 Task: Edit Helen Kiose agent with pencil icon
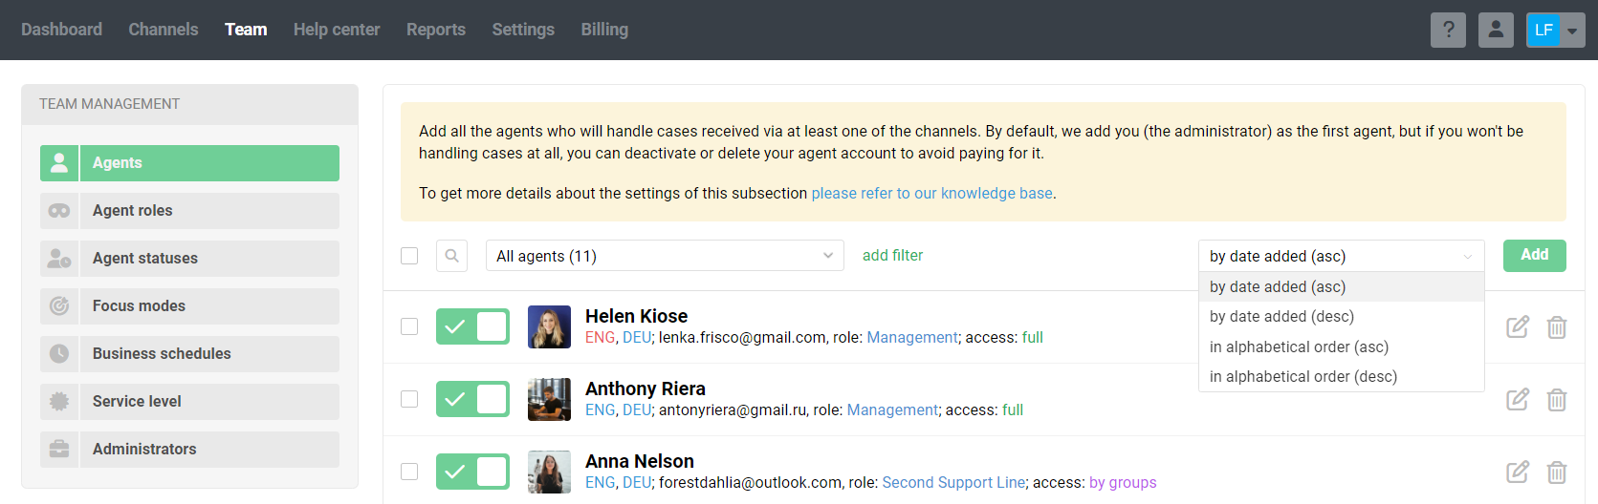click(x=1518, y=327)
